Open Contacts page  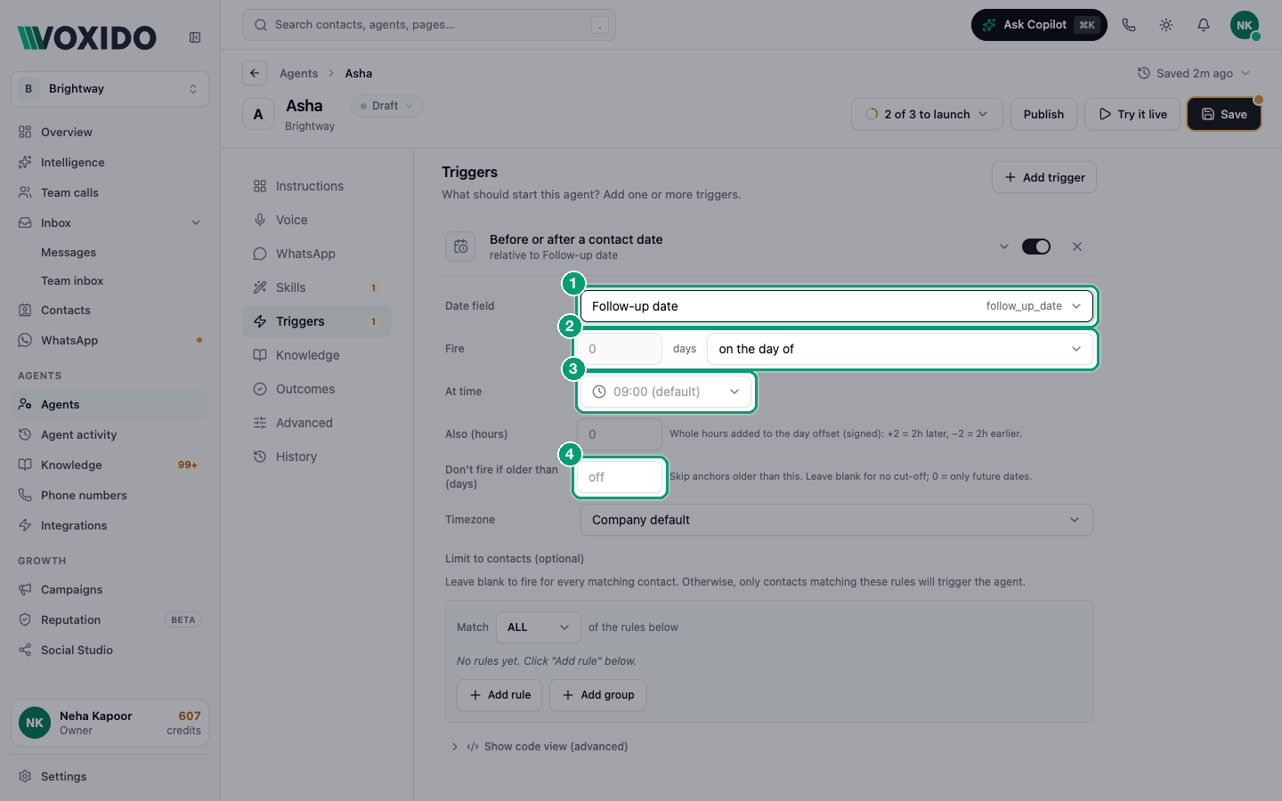tap(110, 310)
